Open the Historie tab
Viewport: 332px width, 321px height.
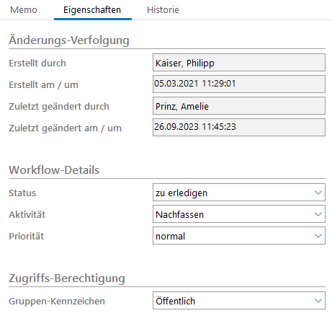(163, 10)
